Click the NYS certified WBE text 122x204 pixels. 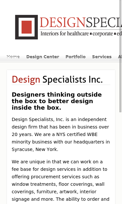(77, 134)
